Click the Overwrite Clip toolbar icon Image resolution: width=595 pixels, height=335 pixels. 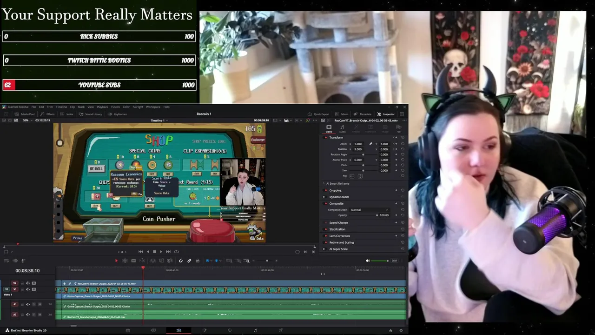pyautogui.click(x=161, y=261)
